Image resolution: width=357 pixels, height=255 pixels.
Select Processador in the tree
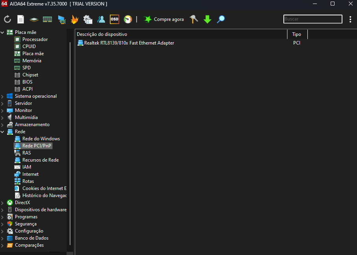35,39
